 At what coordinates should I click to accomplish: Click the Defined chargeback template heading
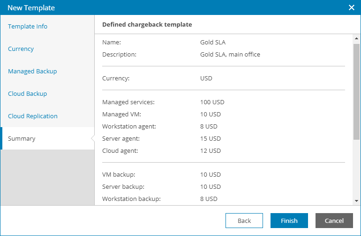pyautogui.click(x=147, y=25)
